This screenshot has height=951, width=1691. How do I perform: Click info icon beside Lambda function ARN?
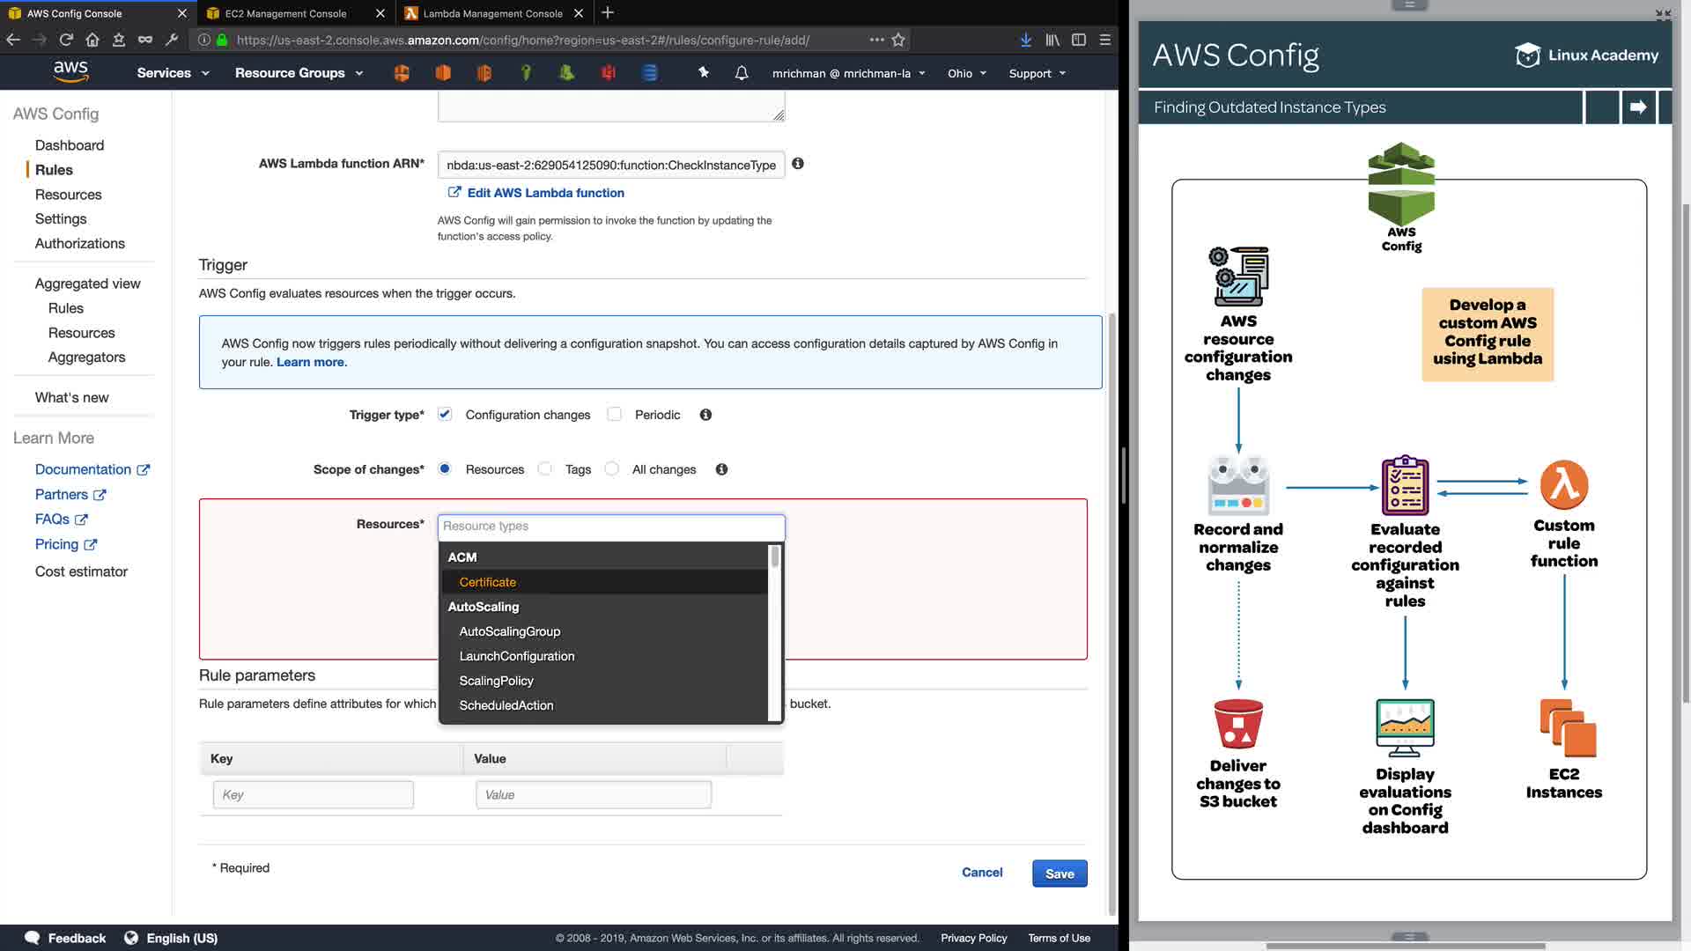pyautogui.click(x=798, y=164)
